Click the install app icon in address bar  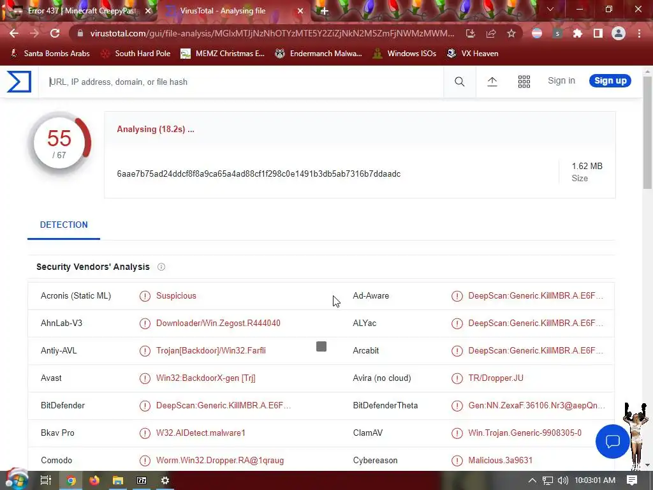(471, 33)
